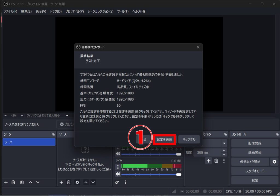Open the audio mixer advanced options menu
The height and width of the screenshot is (196, 280).
coord(126,182)
